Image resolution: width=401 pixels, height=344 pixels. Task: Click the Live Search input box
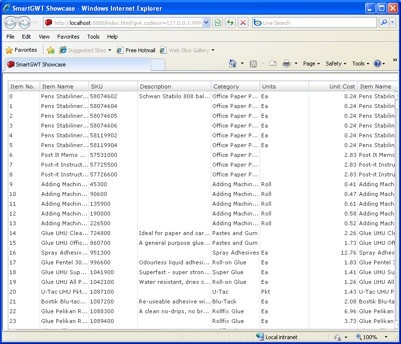pos(314,23)
